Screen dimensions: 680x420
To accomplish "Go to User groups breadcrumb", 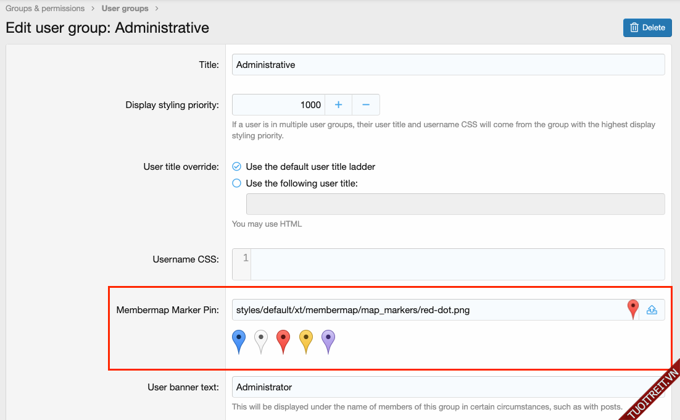I will [125, 9].
